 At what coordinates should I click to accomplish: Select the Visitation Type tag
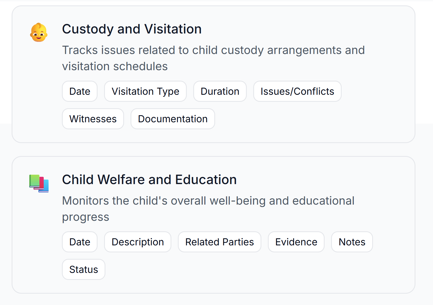(145, 91)
